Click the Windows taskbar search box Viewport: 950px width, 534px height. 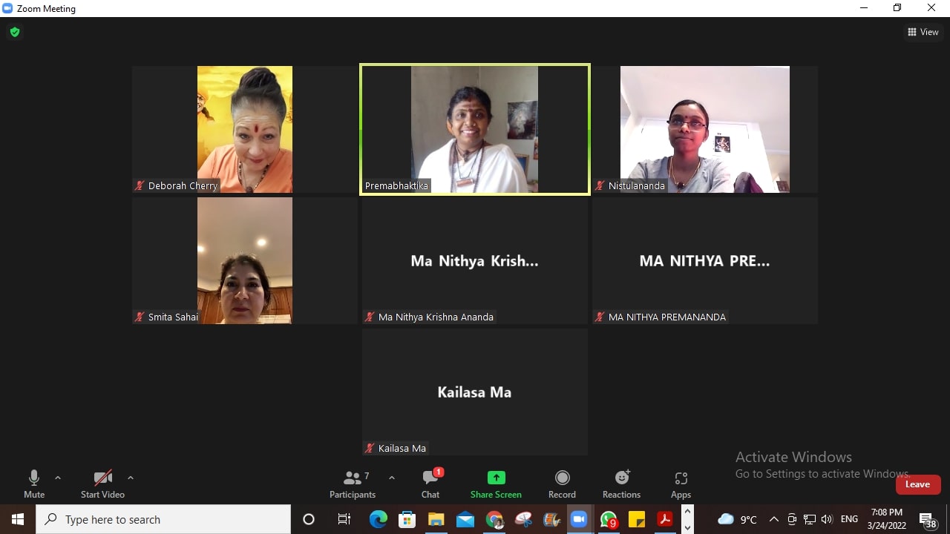(x=163, y=519)
